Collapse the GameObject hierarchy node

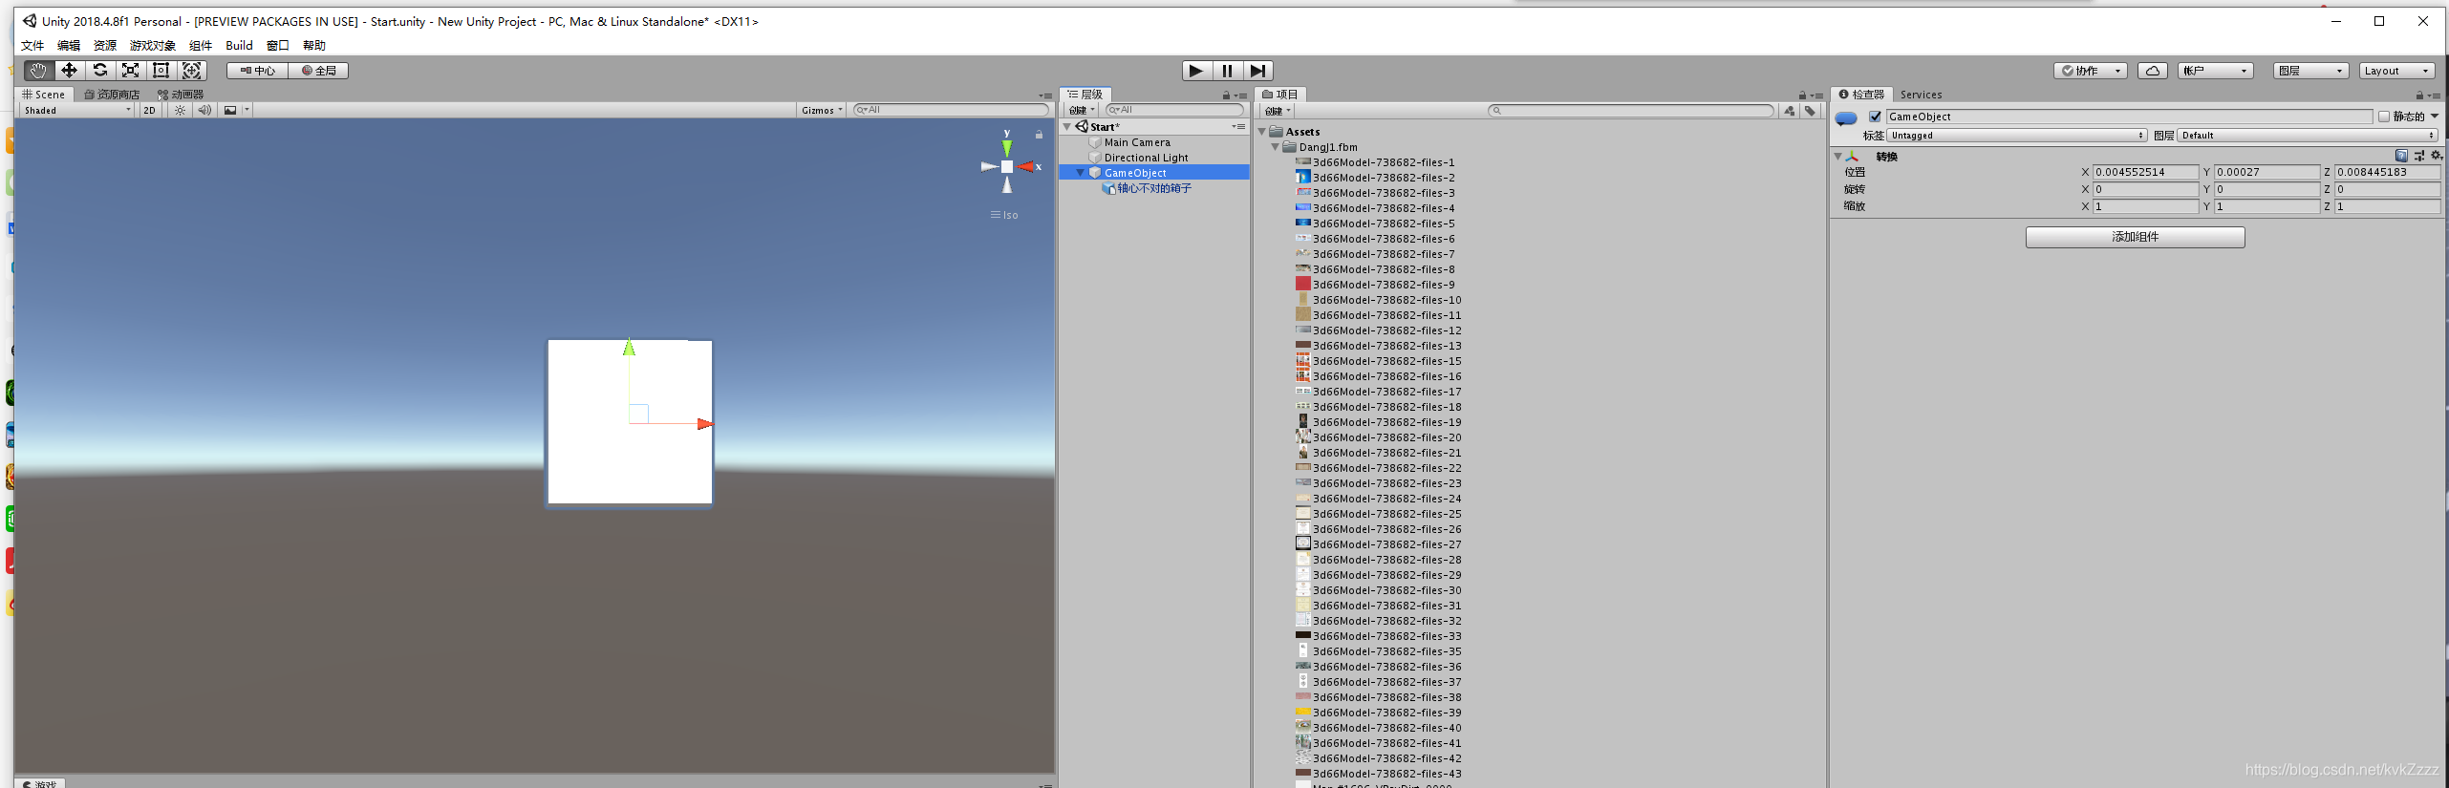pyautogui.click(x=1081, y=173)
